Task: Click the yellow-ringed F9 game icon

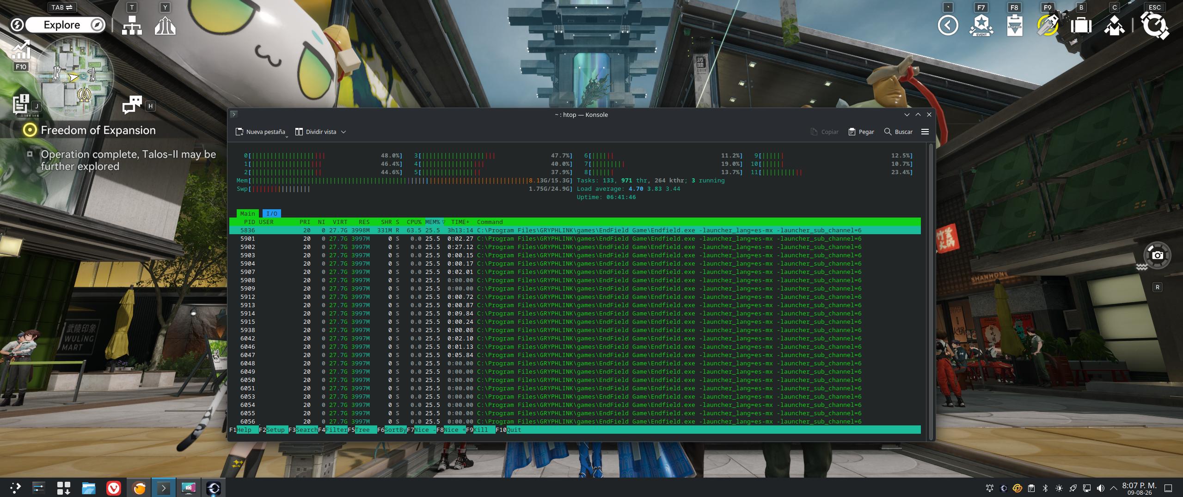Action: coord(1048,25)
